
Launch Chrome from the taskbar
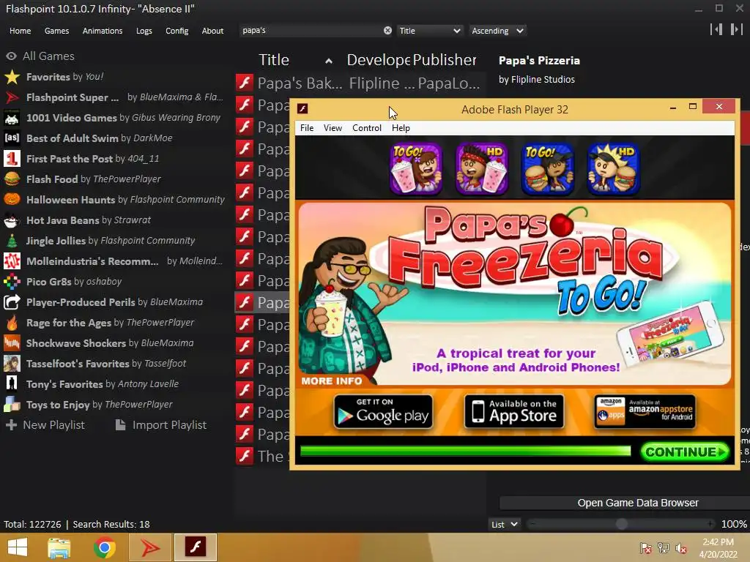pos(105,547)
